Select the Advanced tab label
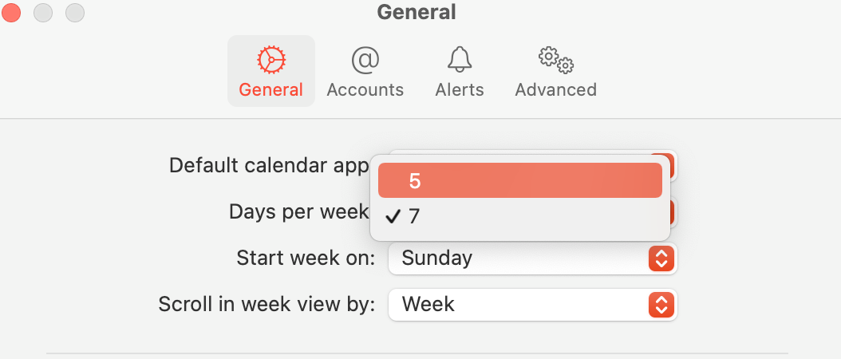 [555, 89]
